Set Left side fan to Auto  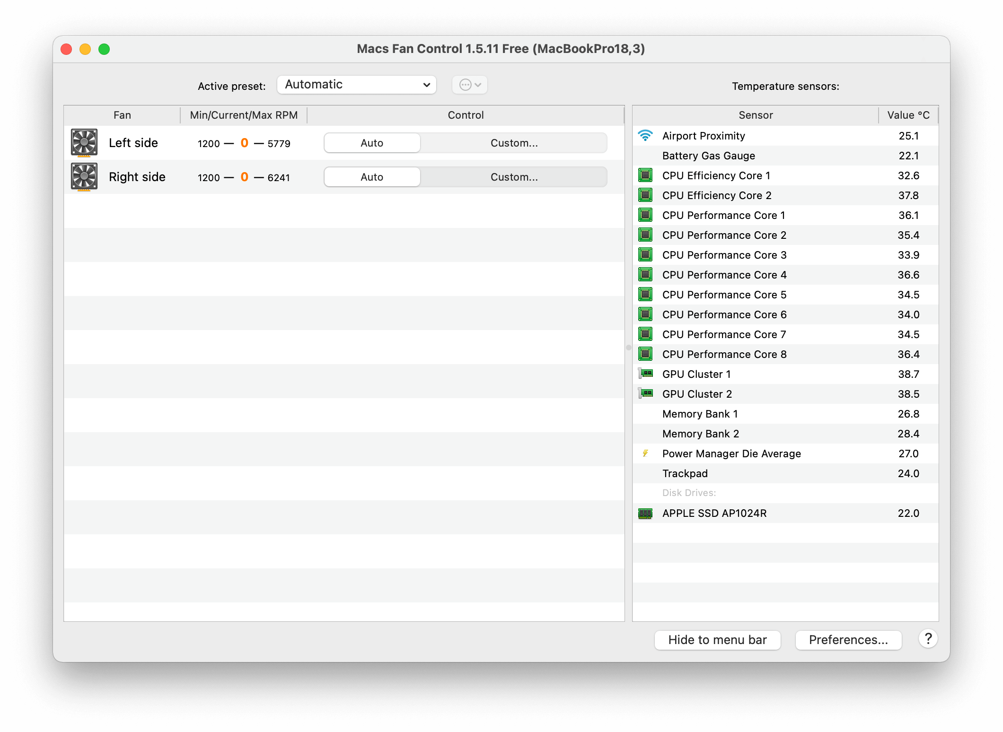(x=372, y=143)
